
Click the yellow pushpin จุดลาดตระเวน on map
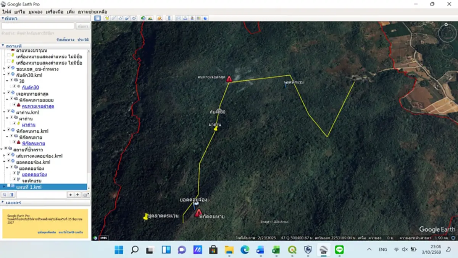tap(145, 217)
